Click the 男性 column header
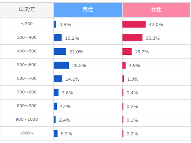Image resolution: width=191 pixels, height=143 pixels. click(x=88, y=10)
